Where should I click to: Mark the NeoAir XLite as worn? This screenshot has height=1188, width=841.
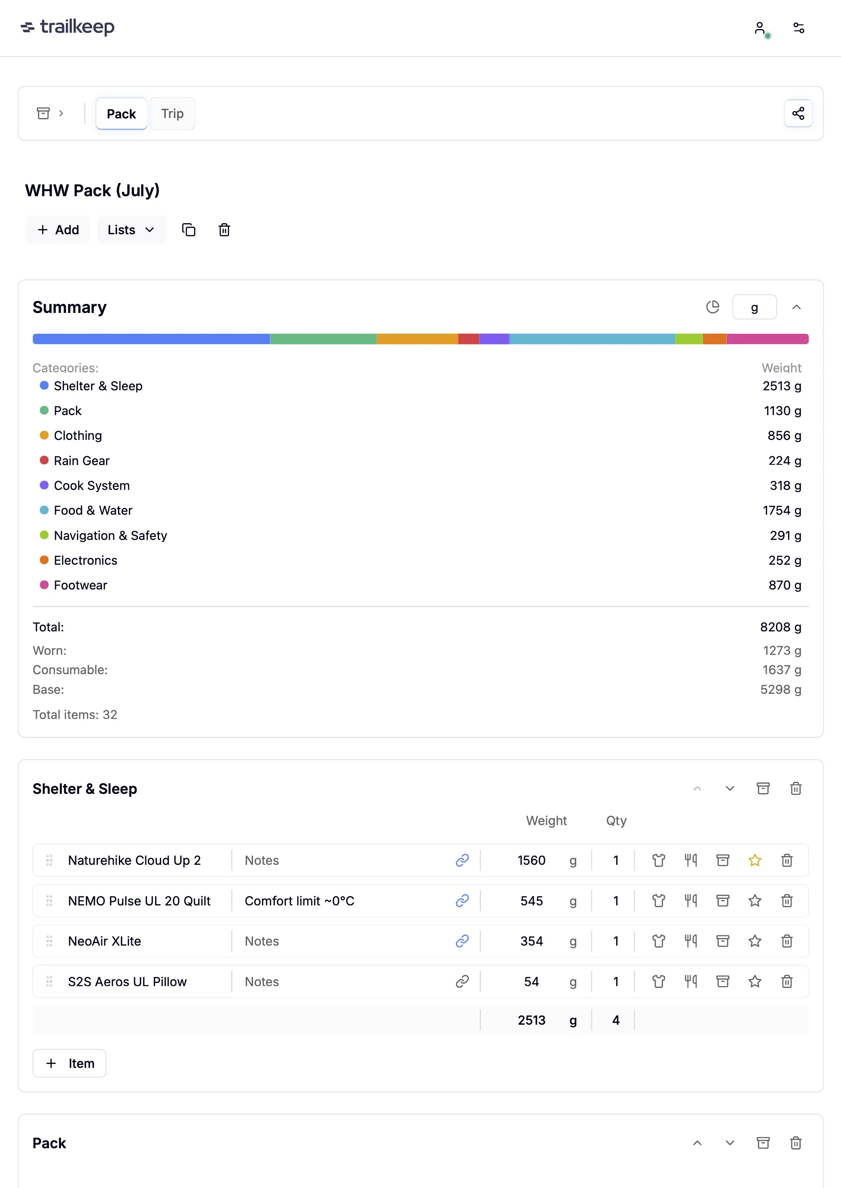click(658, 941)
